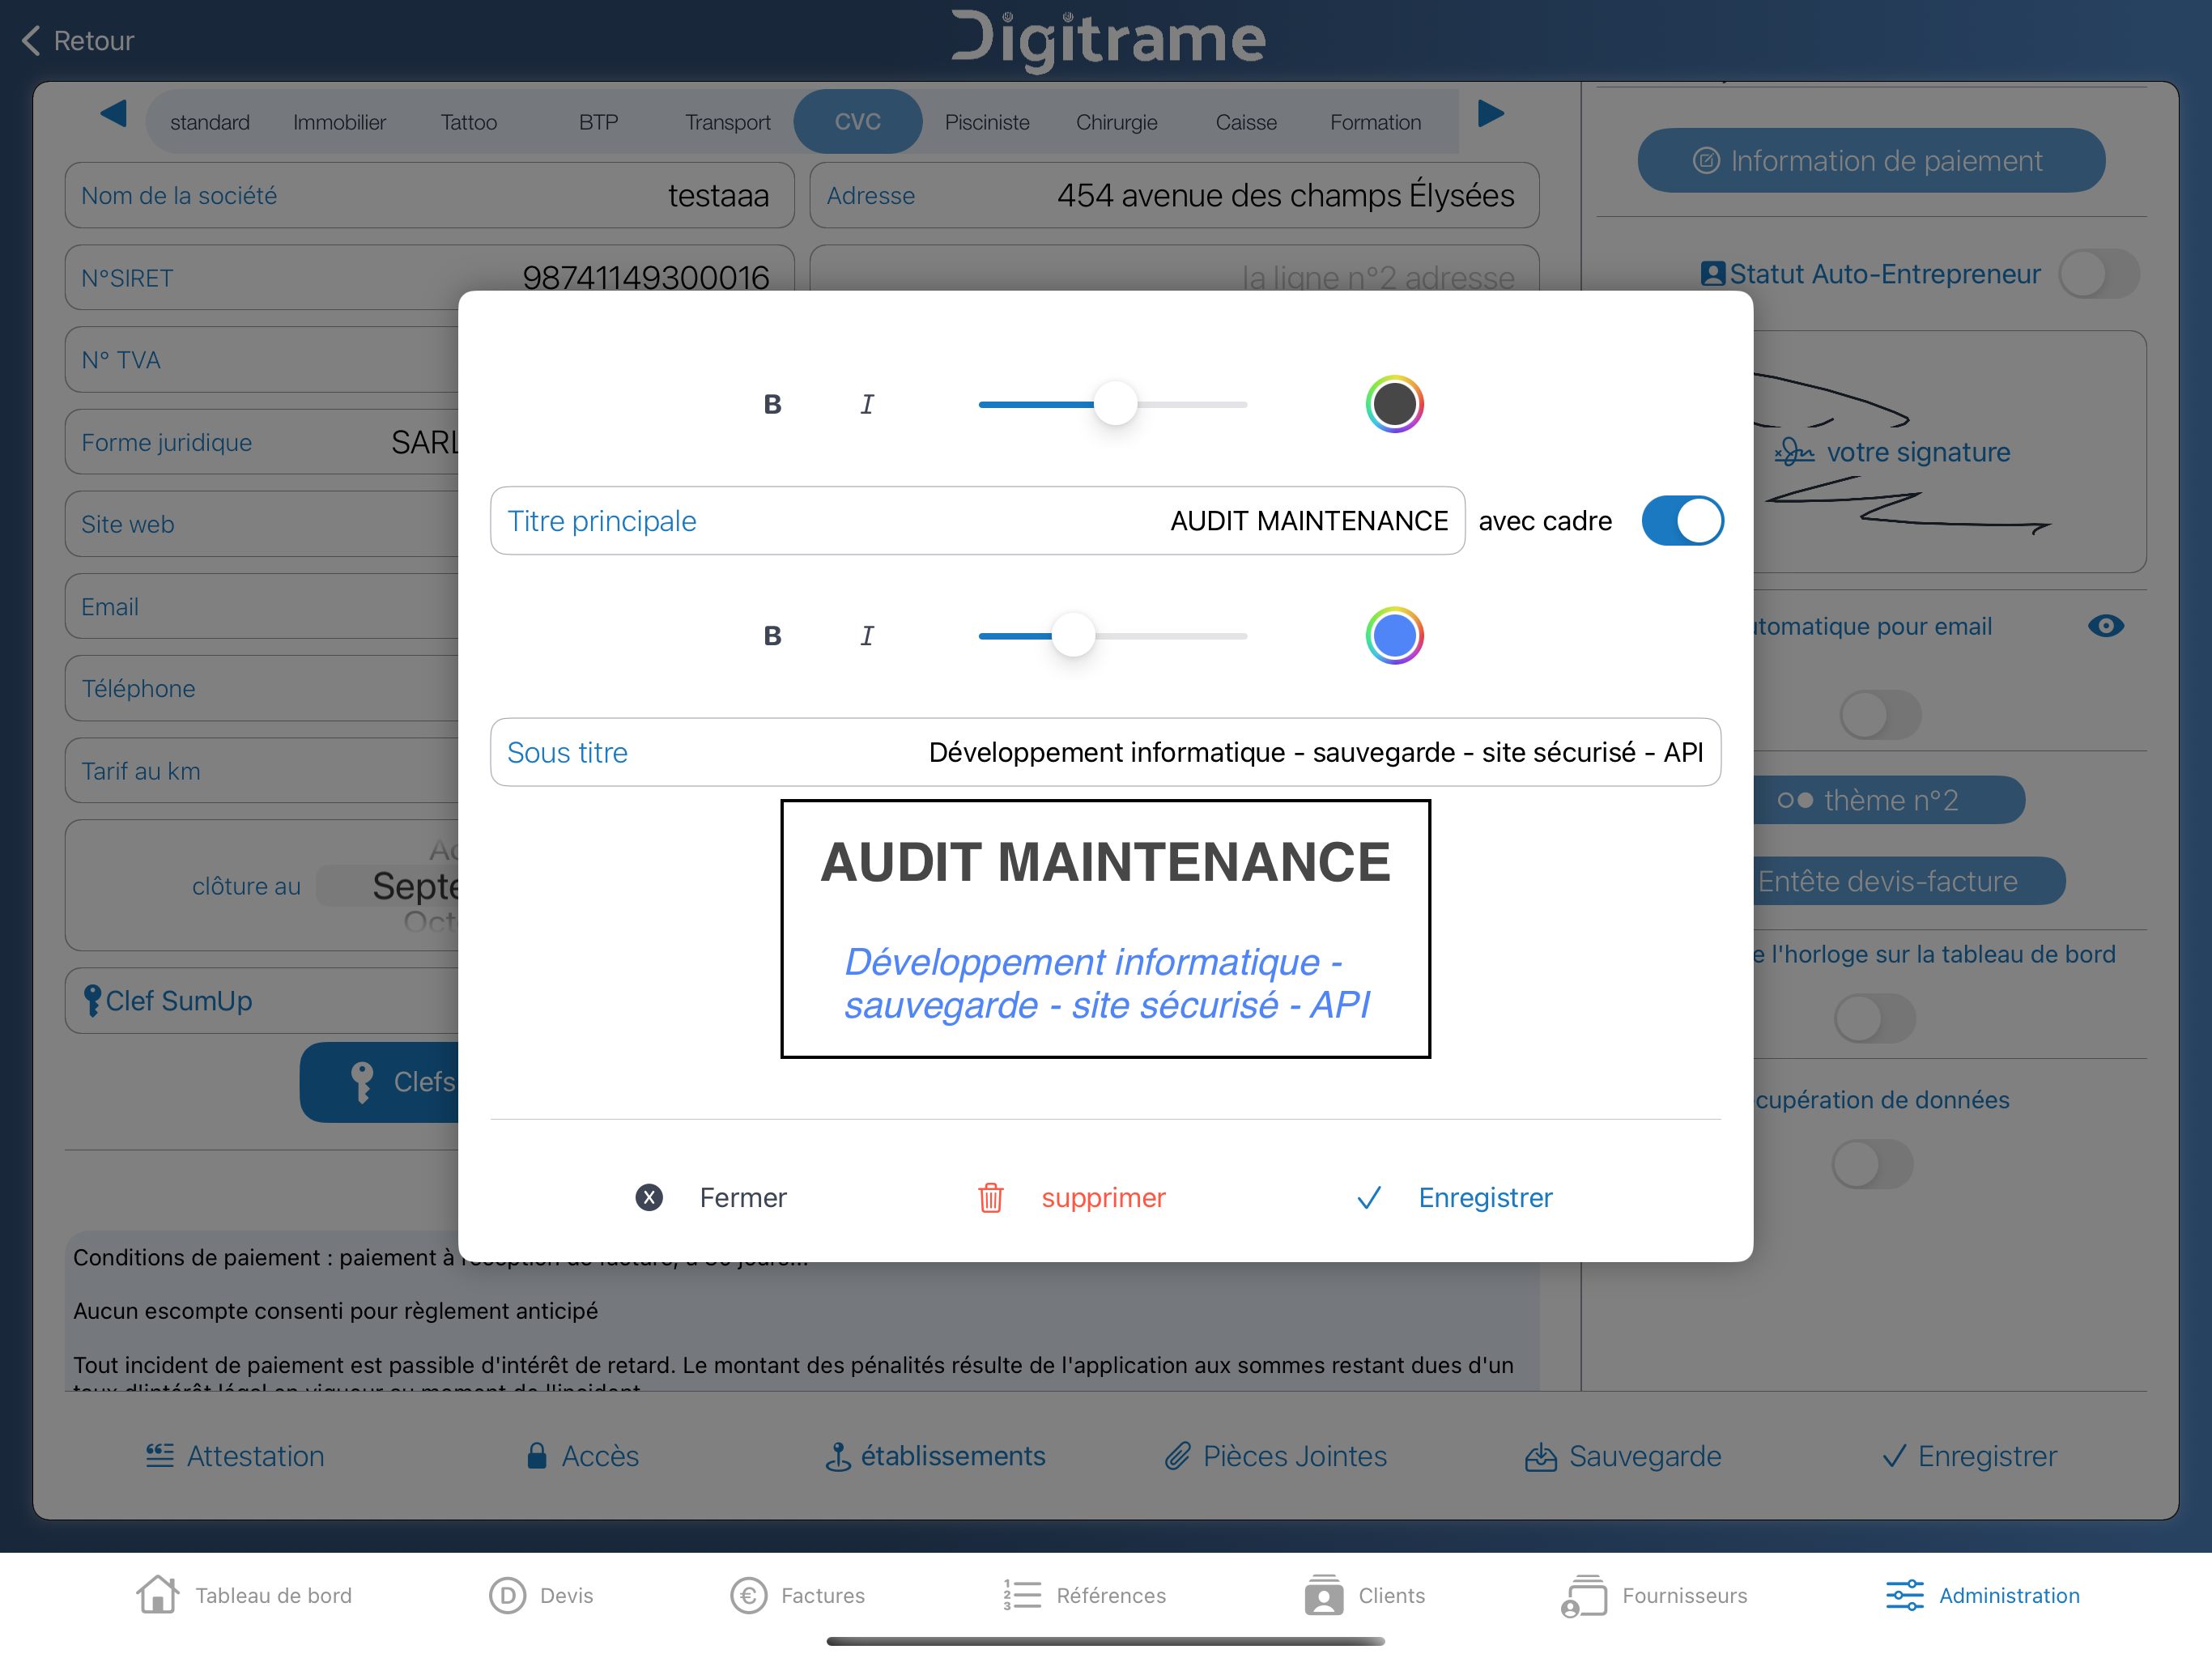Select the Chirurgie category tab

1117,122
